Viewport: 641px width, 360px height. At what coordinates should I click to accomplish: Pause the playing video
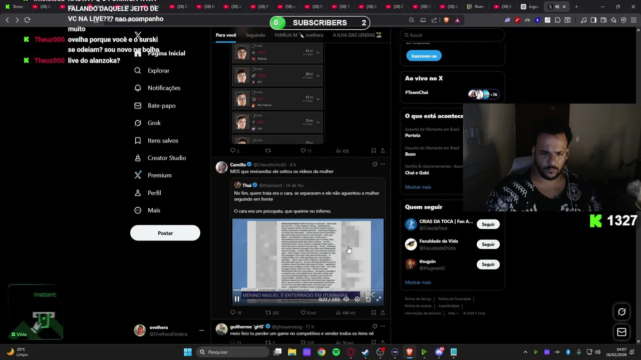point(237,299)
